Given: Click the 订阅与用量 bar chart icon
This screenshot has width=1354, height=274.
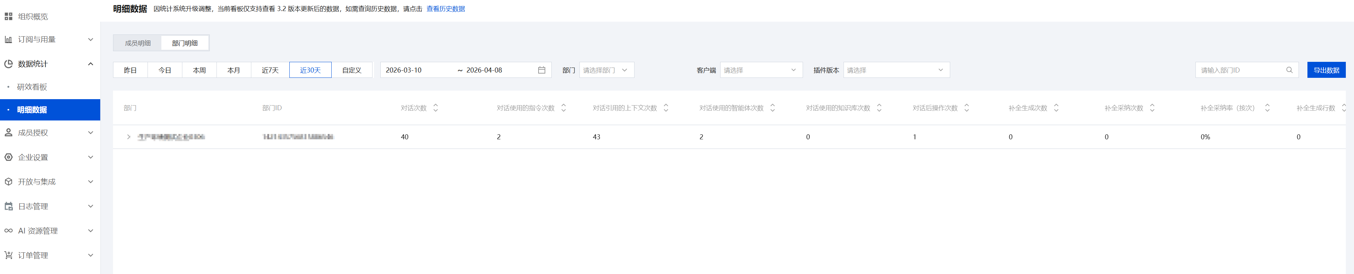Looking at the screenshot, I should [x=9, y=39].
